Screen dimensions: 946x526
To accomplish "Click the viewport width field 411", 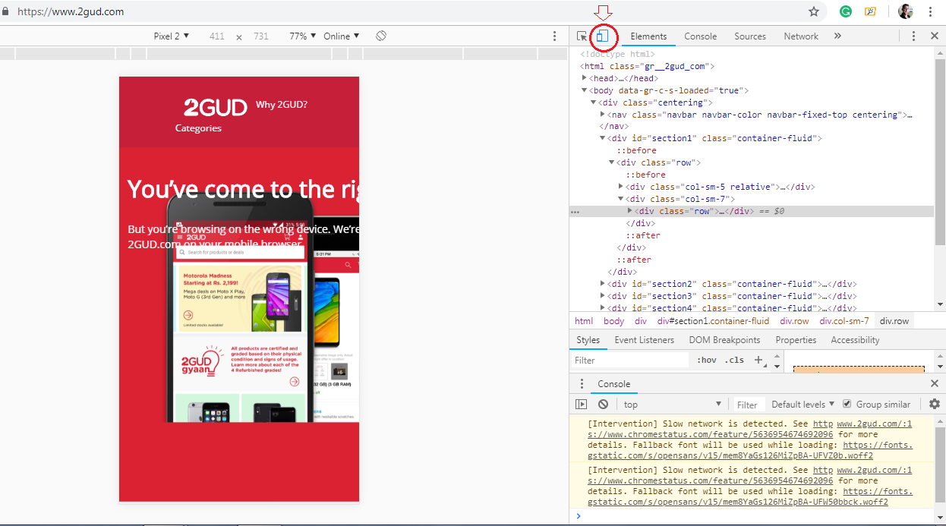I will point(217,36).
